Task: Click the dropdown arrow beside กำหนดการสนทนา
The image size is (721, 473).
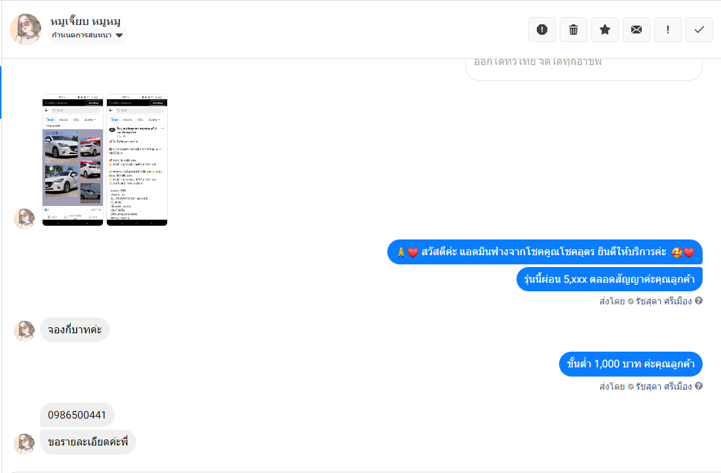Action: 119,35
